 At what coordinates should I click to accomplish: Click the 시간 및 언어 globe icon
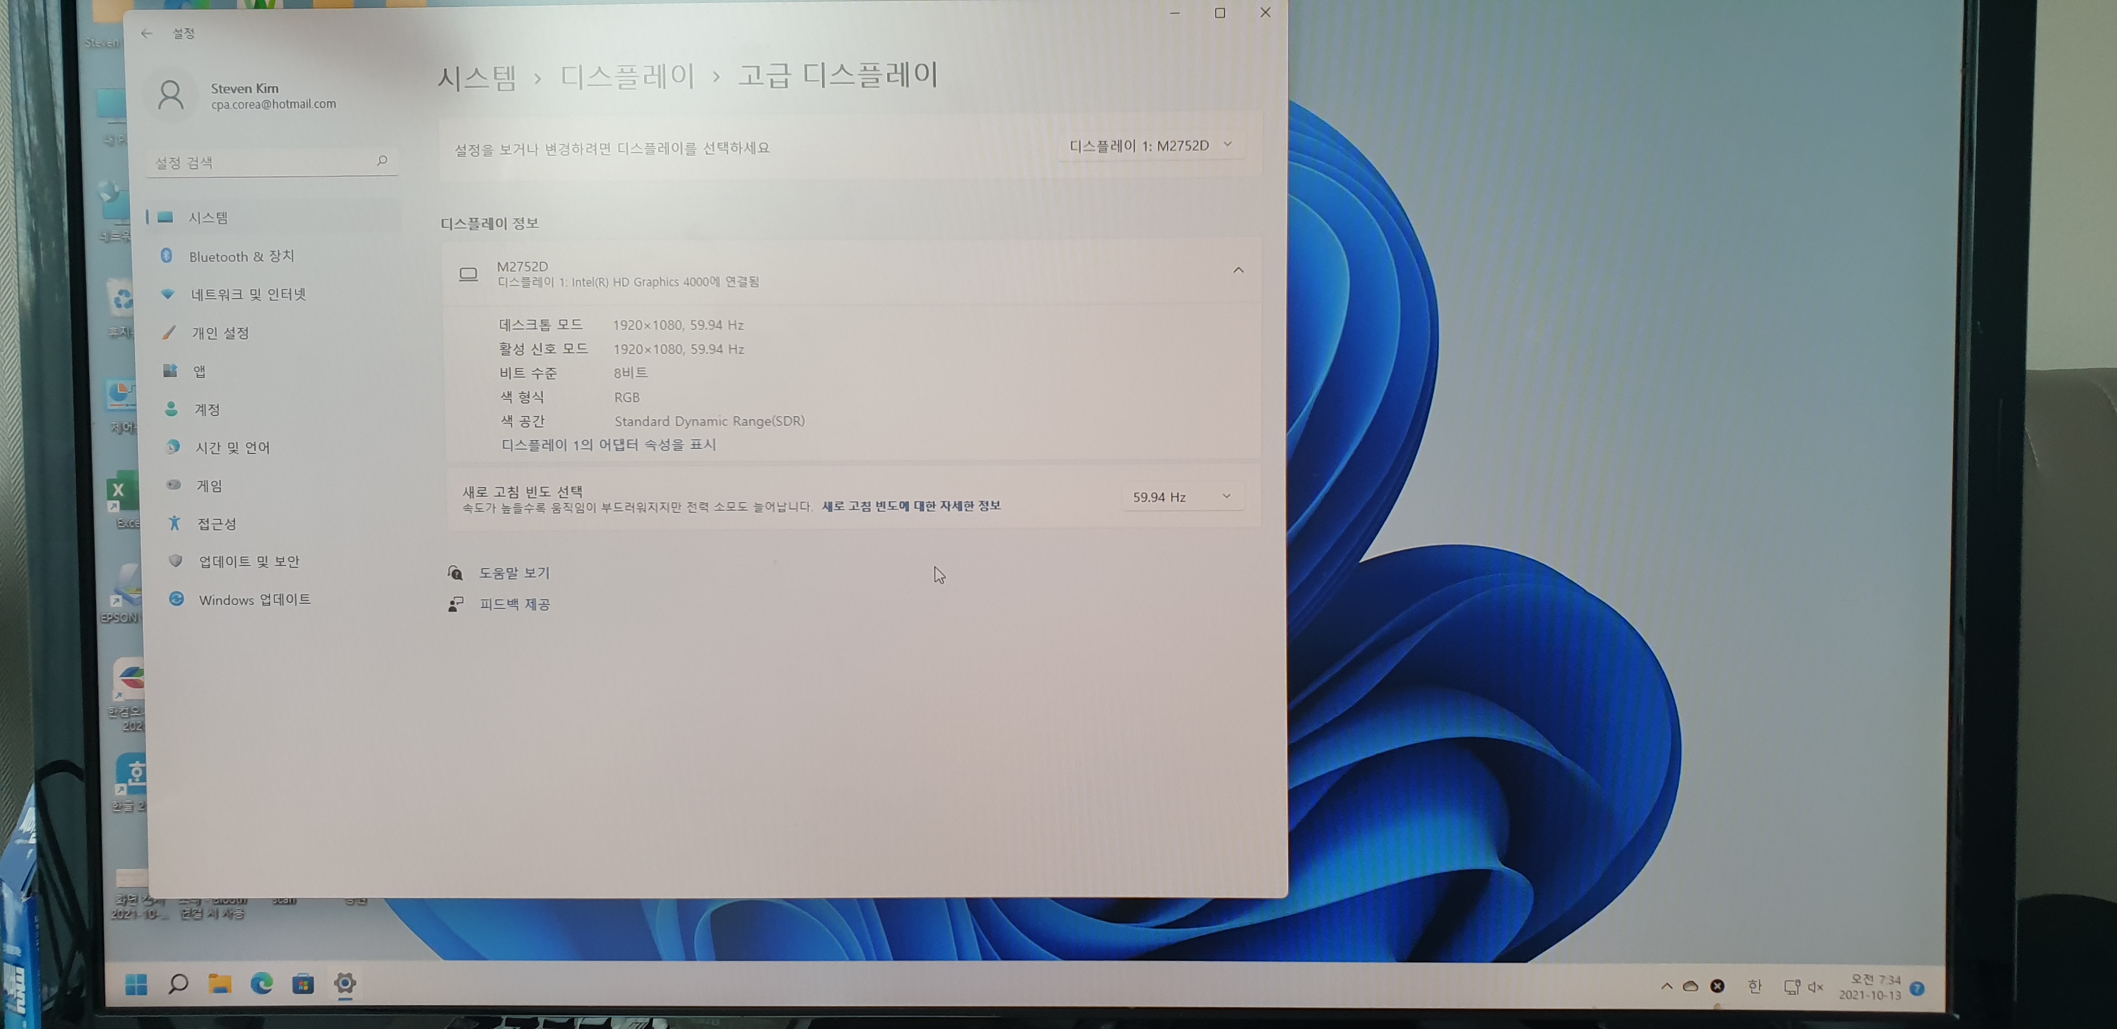coord(173,446)
